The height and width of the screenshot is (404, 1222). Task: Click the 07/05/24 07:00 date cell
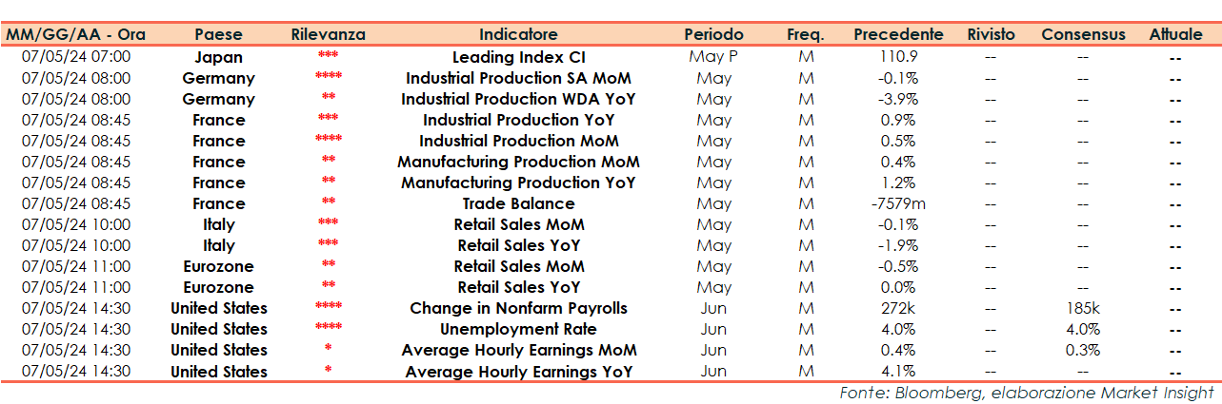(x=76, y=57)
